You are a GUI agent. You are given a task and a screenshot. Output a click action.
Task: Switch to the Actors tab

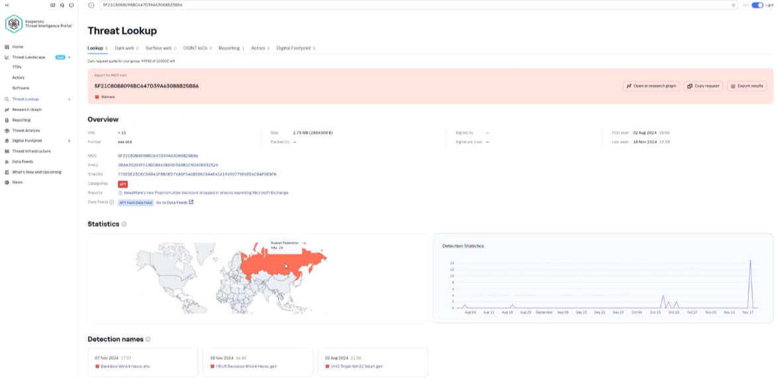260,48
